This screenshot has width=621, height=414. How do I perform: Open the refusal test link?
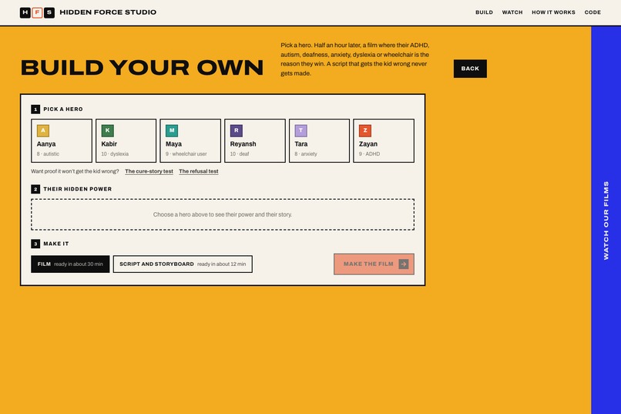[199, 171]
